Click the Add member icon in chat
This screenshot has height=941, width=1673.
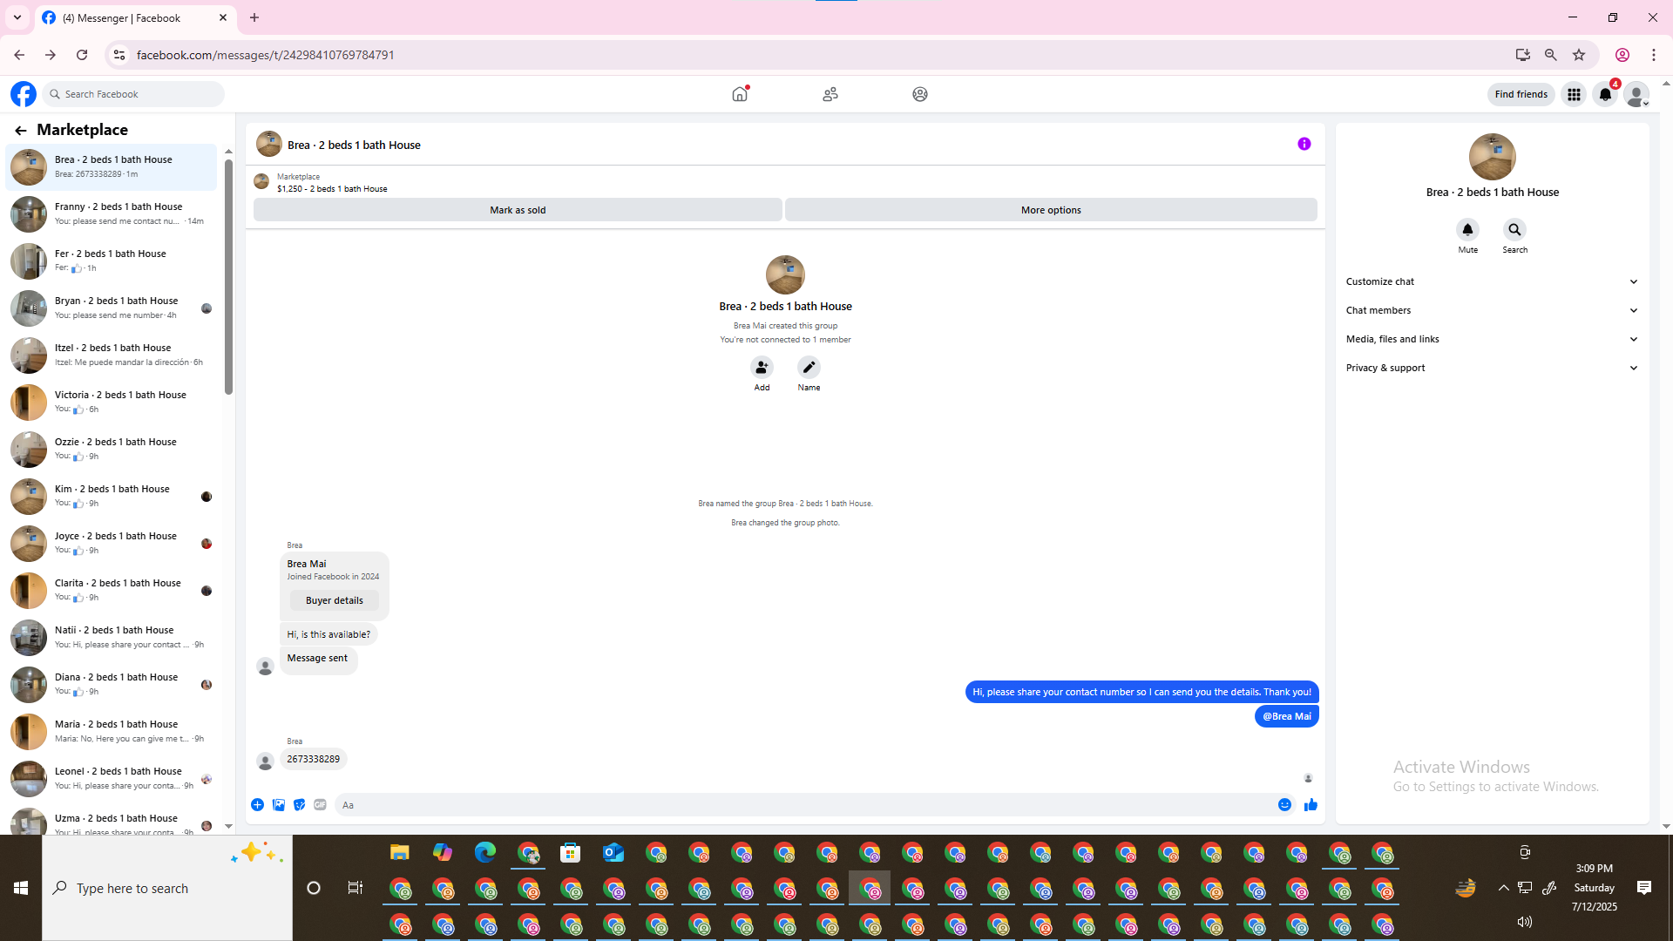coord(762,368)
